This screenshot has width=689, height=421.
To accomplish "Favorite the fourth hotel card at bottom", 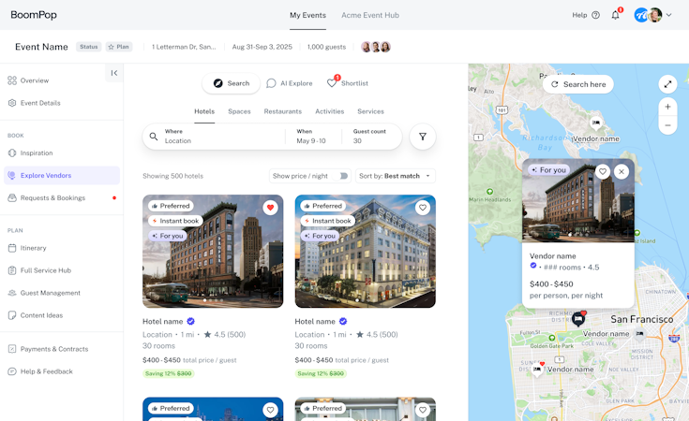I will tap(423, 410).
